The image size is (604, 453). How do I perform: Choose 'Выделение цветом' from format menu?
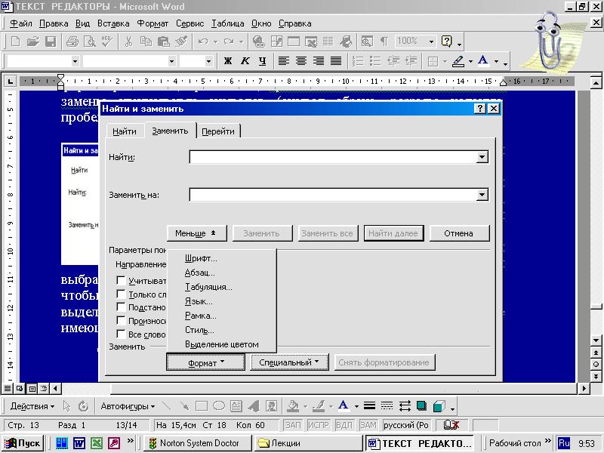coord(222,344)
